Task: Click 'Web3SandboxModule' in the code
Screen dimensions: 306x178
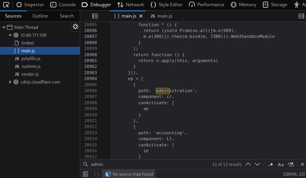Action: click(253, 36)
